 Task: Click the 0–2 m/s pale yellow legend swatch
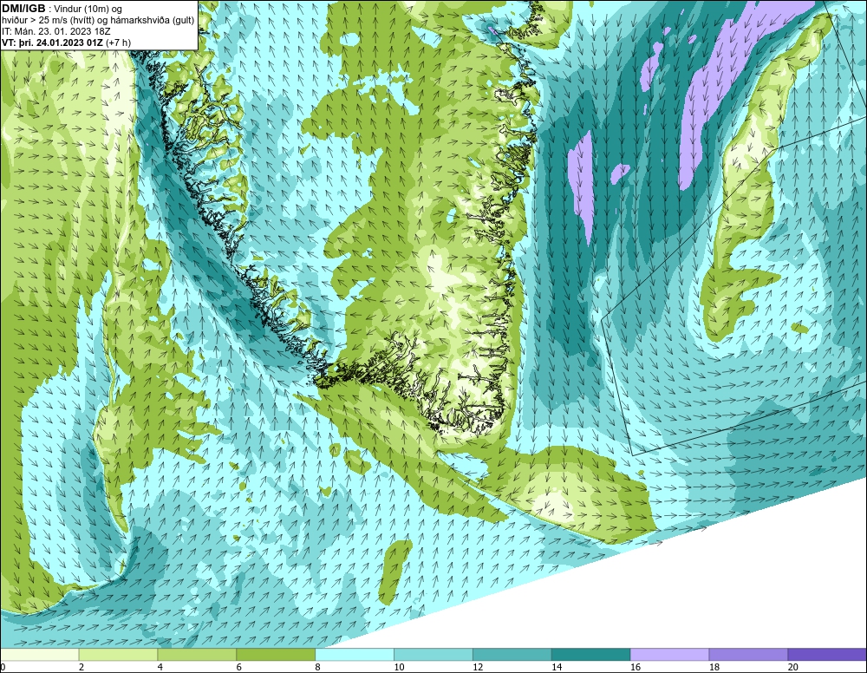pos(40,655)
